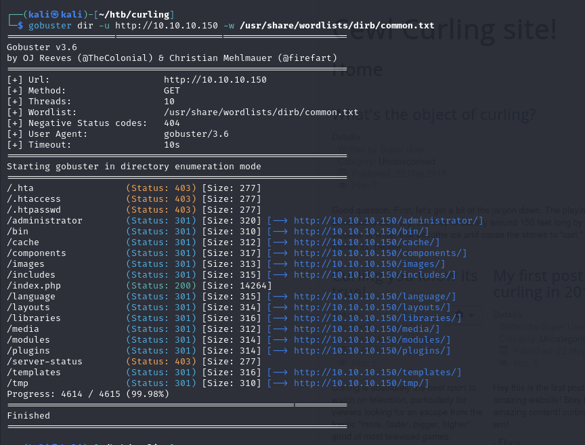The image size is (585, 445).
Task: Click the /tmp/ redirect URL
Action: 361,383
